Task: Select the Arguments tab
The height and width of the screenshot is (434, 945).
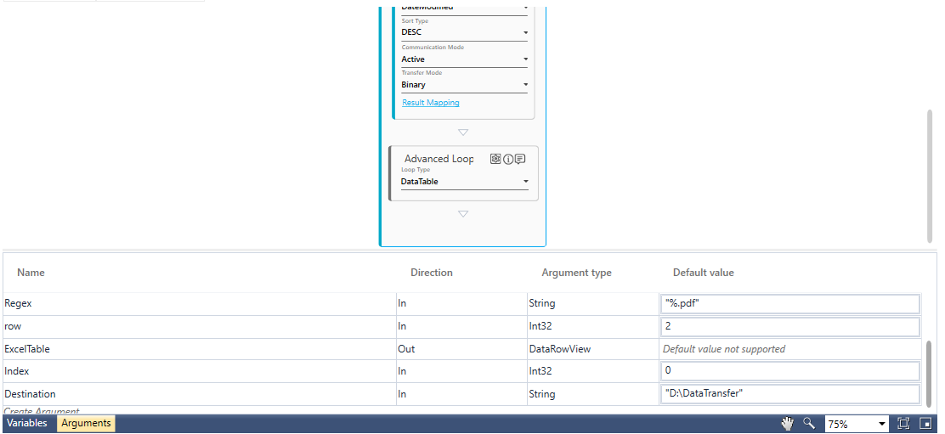Action: coord(86,423)
